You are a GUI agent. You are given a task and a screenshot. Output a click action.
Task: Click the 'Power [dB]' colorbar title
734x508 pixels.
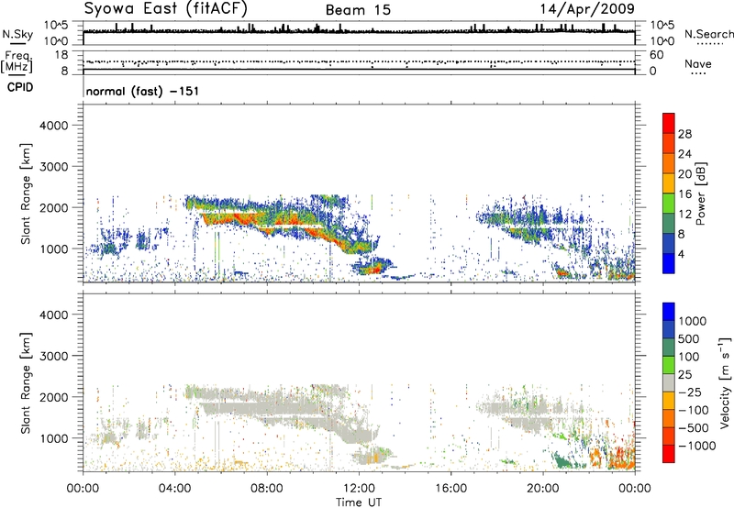click(x=701, y=193)
